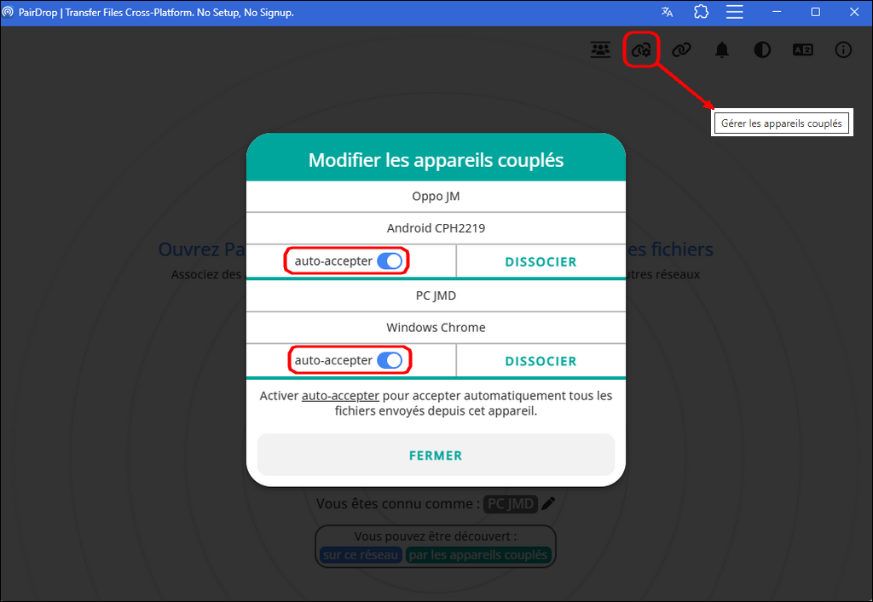
Task: Click the "par les appareils couplés" badge
Action: 478,555
